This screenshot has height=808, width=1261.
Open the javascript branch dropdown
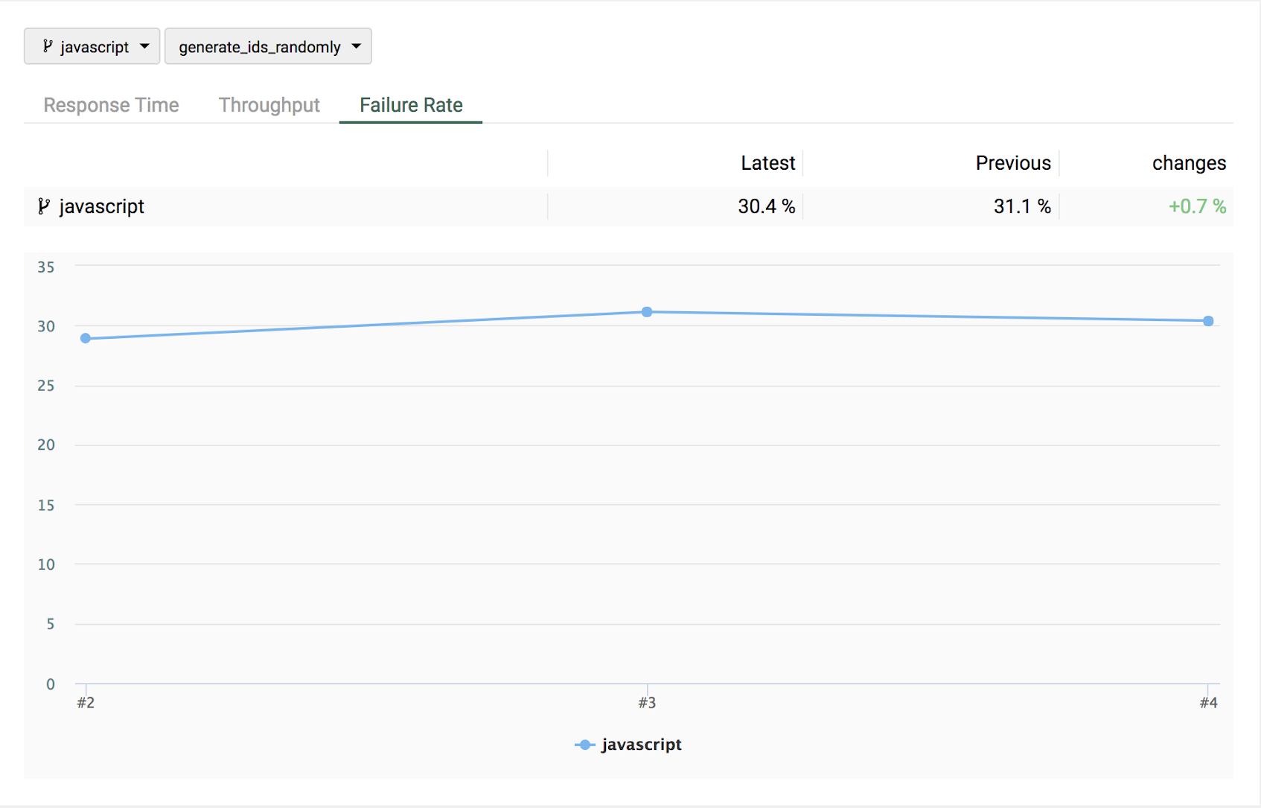[x=92, y=46]
